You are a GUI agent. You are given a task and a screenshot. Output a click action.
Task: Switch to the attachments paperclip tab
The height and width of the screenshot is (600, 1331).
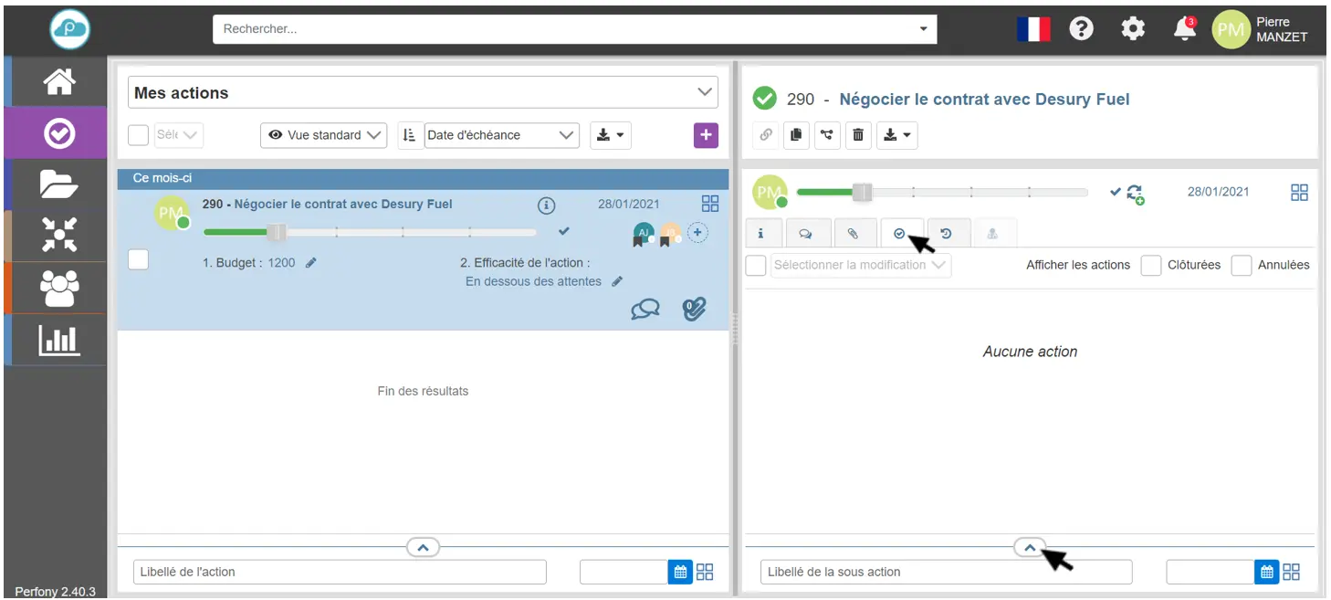coord(853,234)
